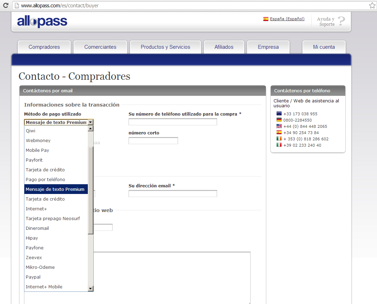The height and width of the screenshot is (304, 377).
Task: Select Tarjeta de crédito above Pago por teléfono
Action: pyautogui.click(x=56, y=170)
